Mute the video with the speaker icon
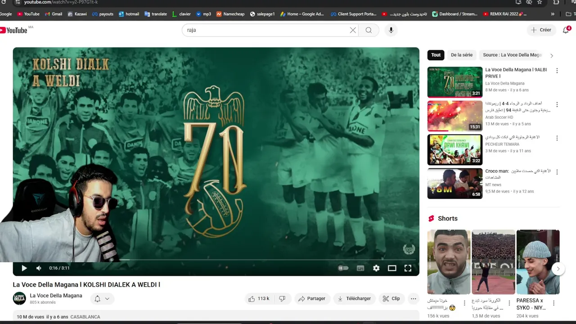The width and height of the screenshot is (576, 324). [39, 268]
